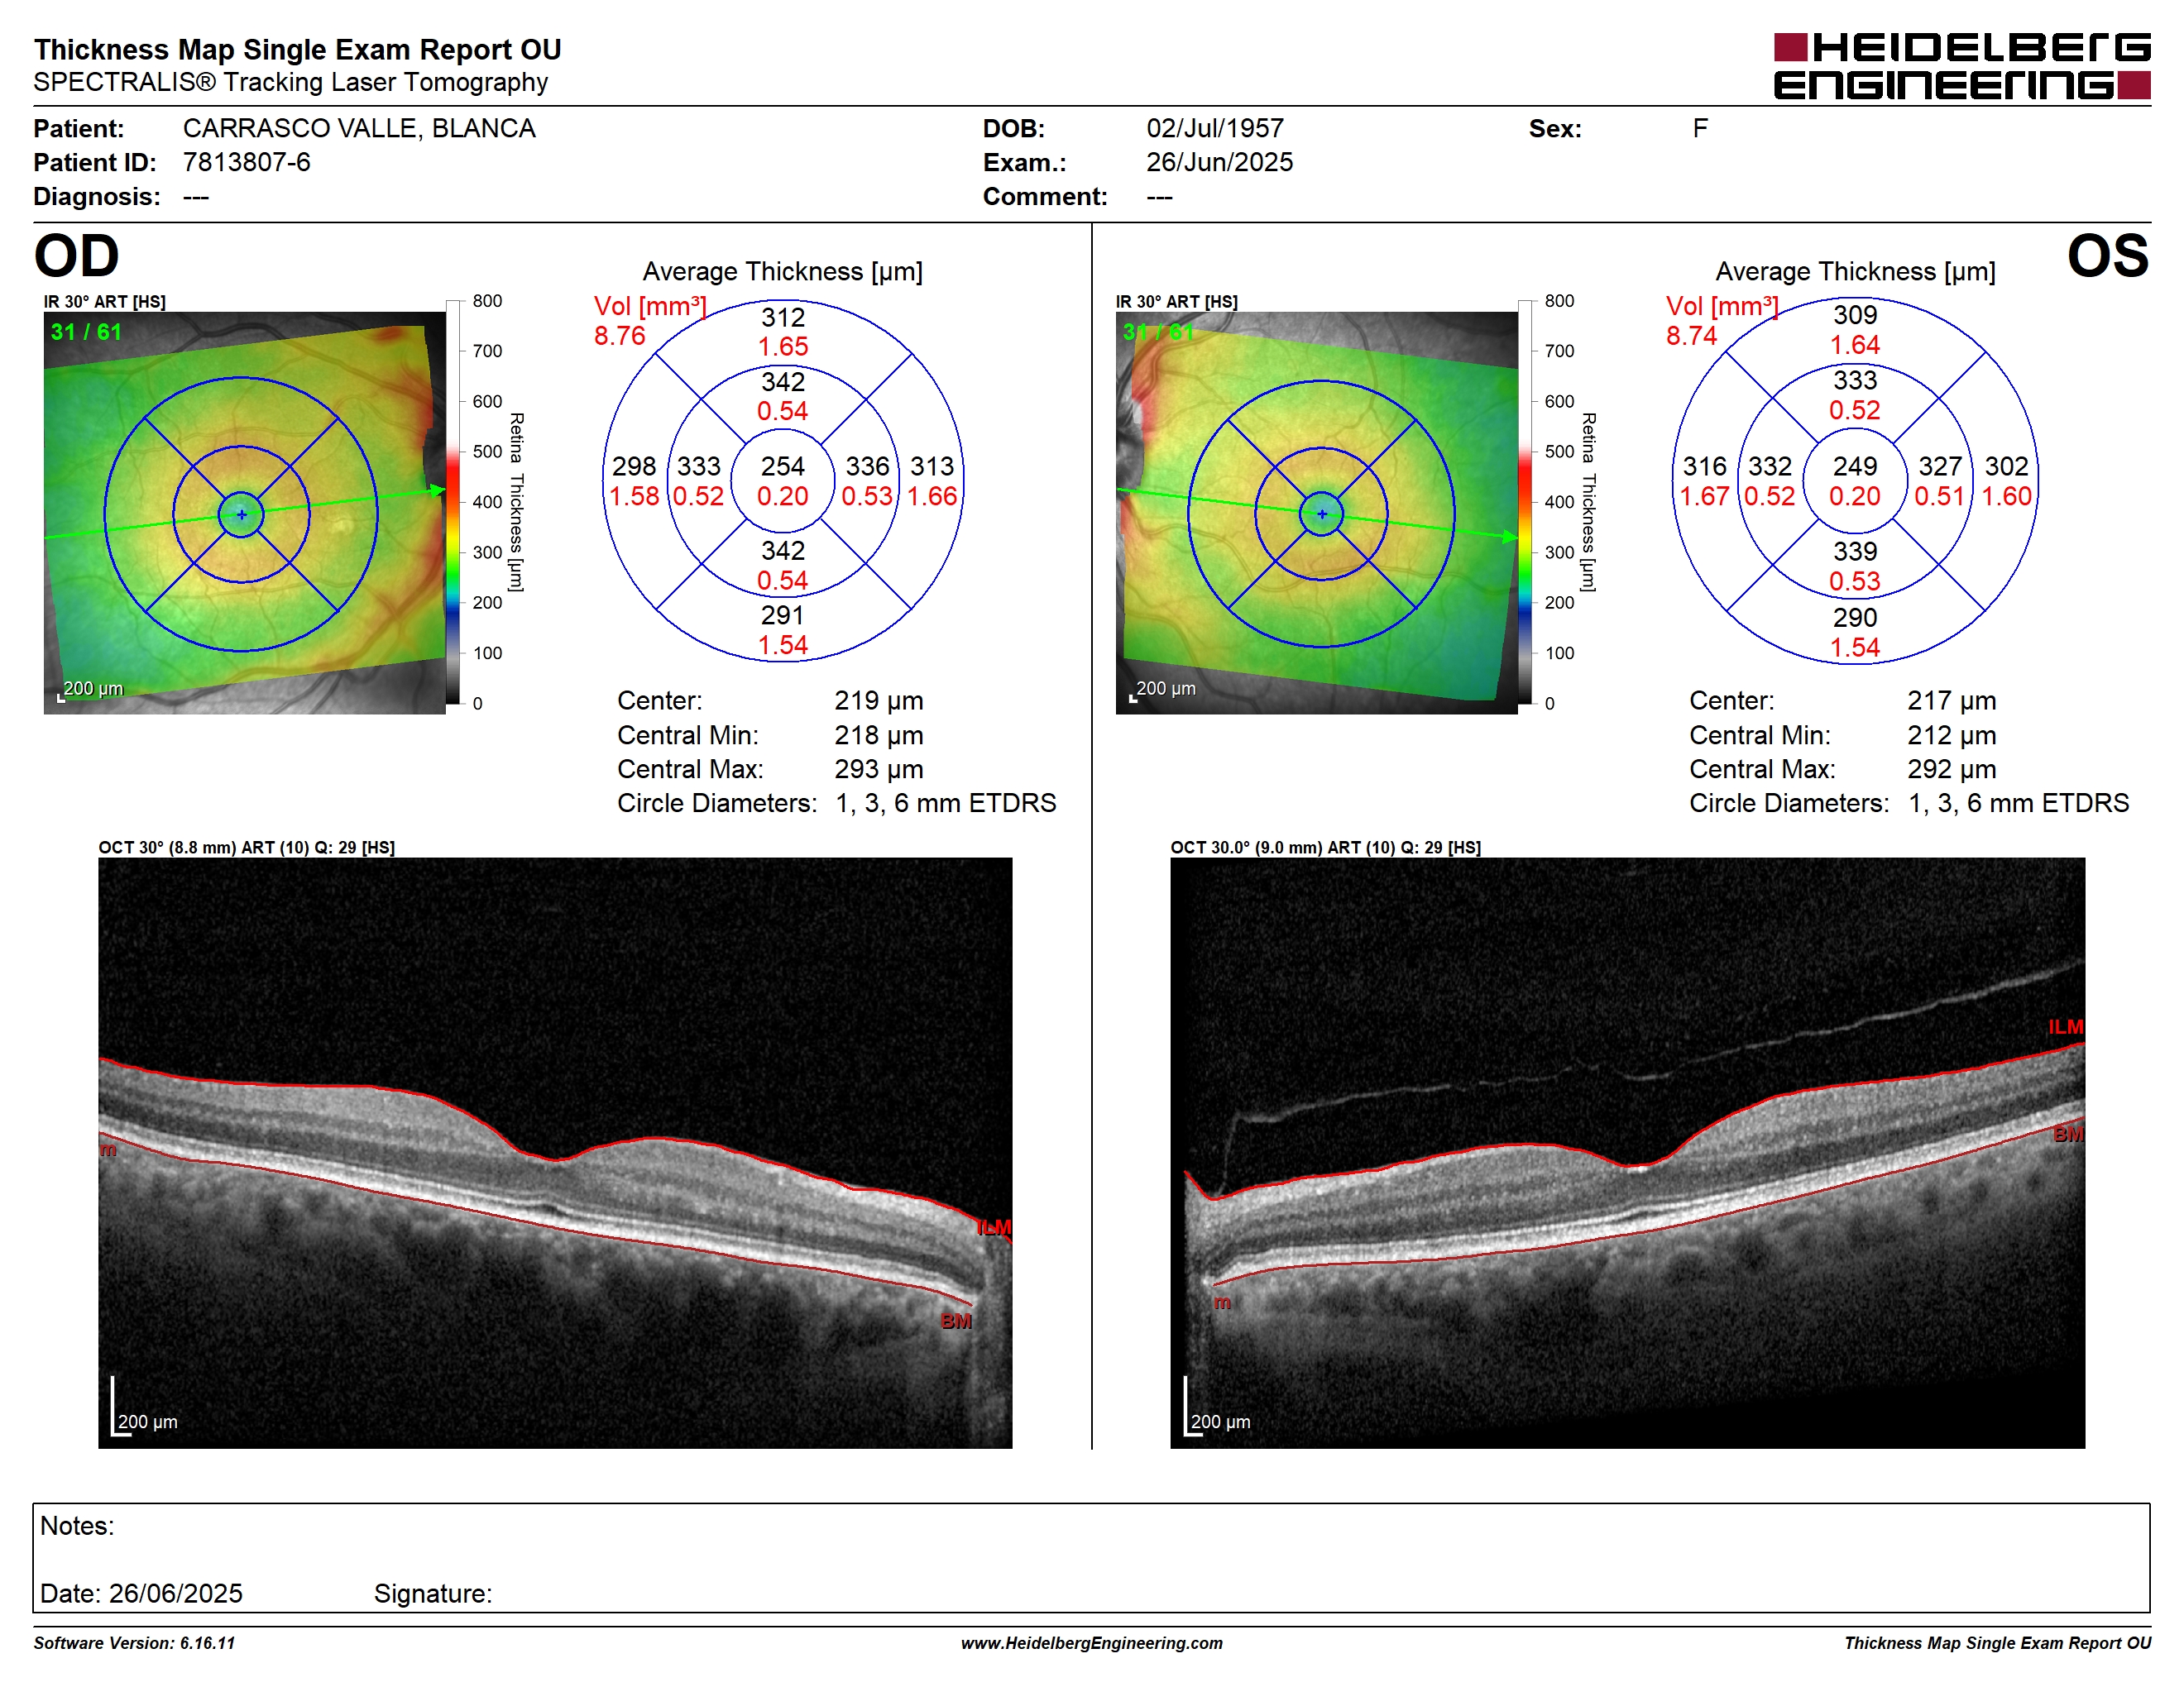Click the OD eye heading
2184x1687 pixels.
point(77,256)
